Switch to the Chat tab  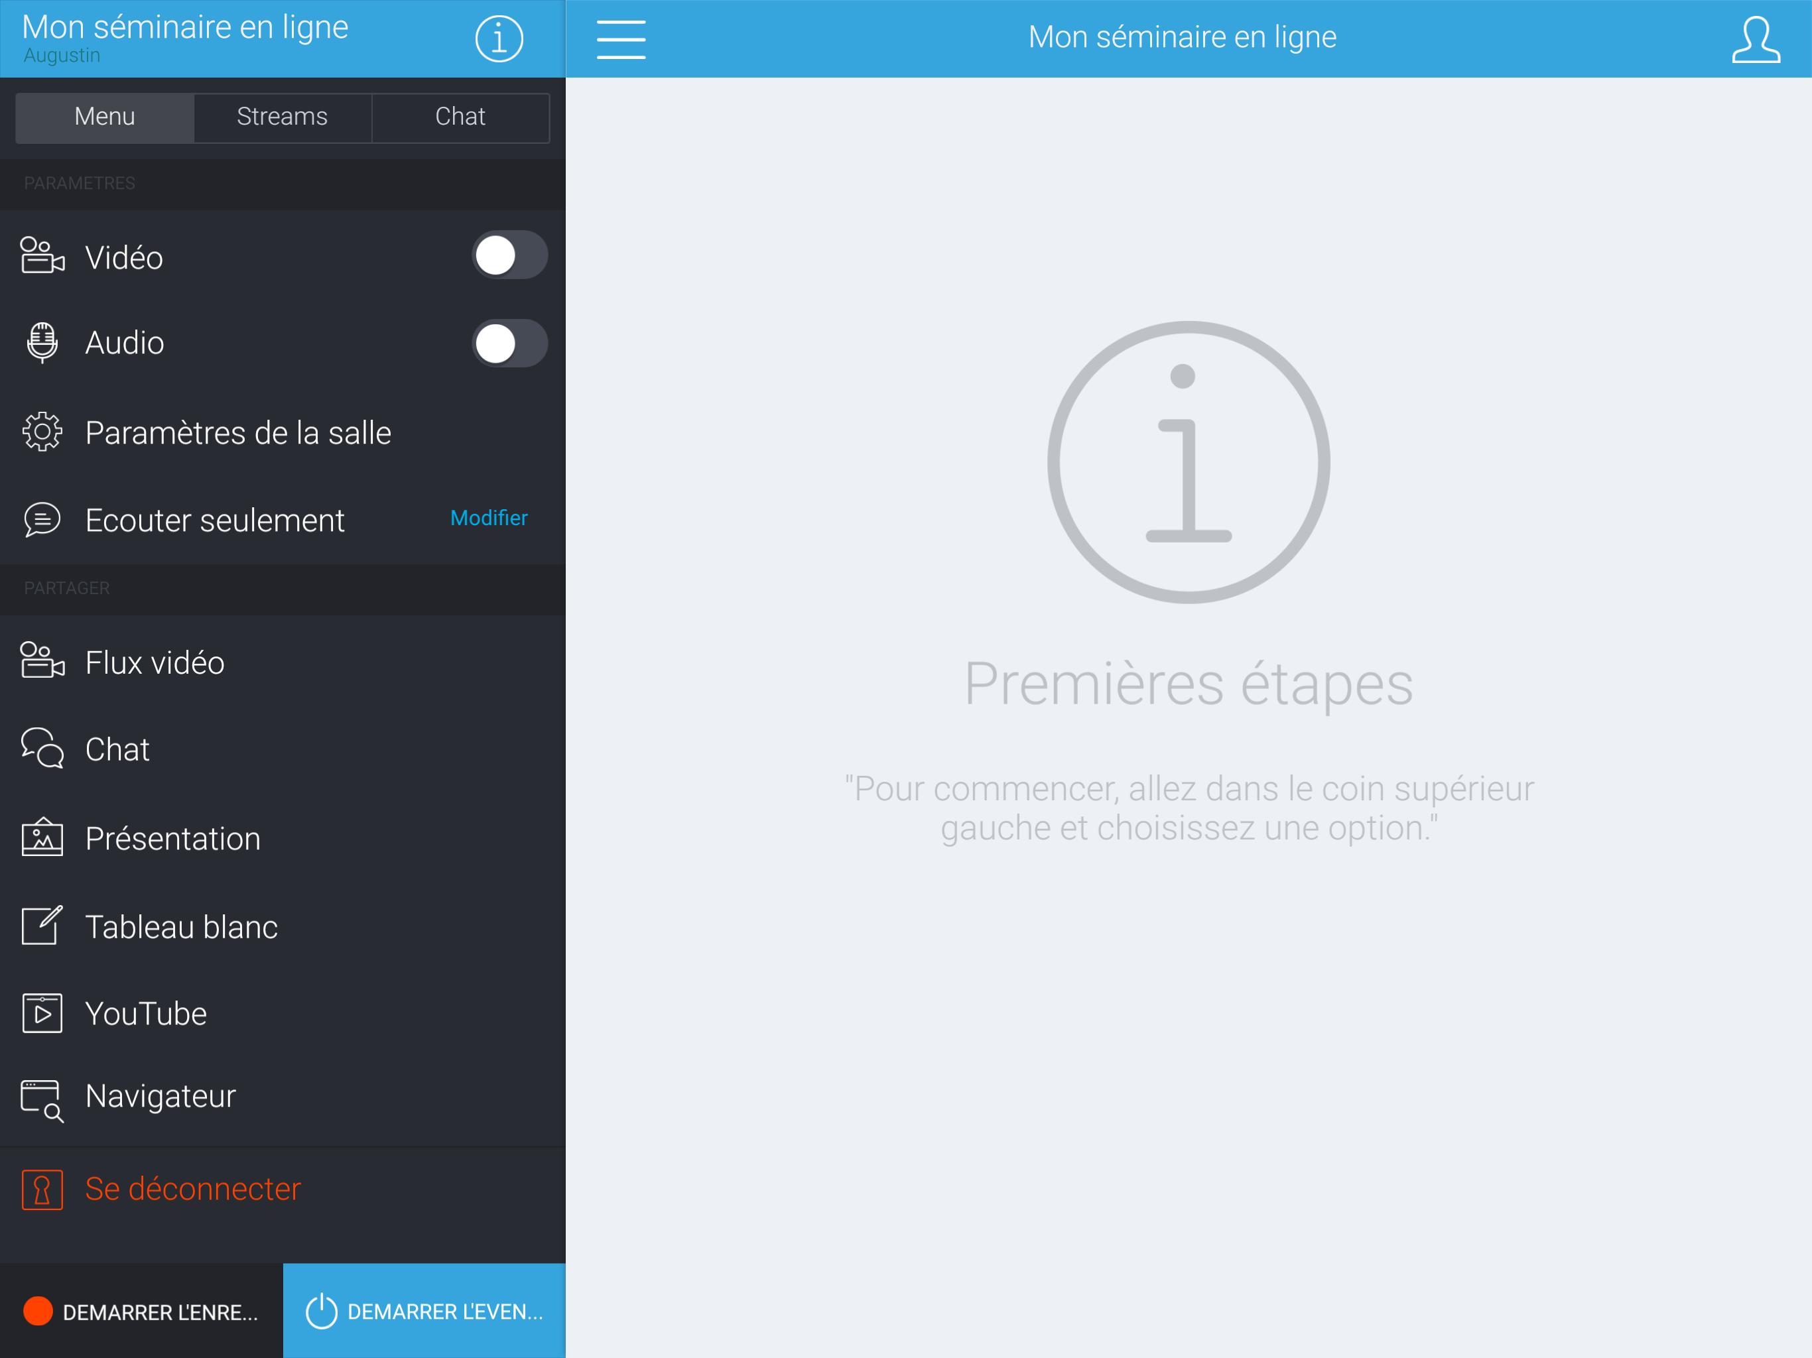458,115
